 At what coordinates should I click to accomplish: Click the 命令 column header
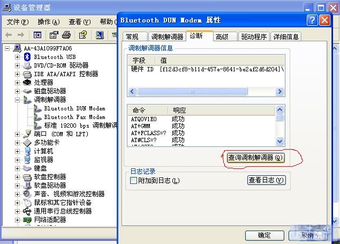click(x=148, y=110)
